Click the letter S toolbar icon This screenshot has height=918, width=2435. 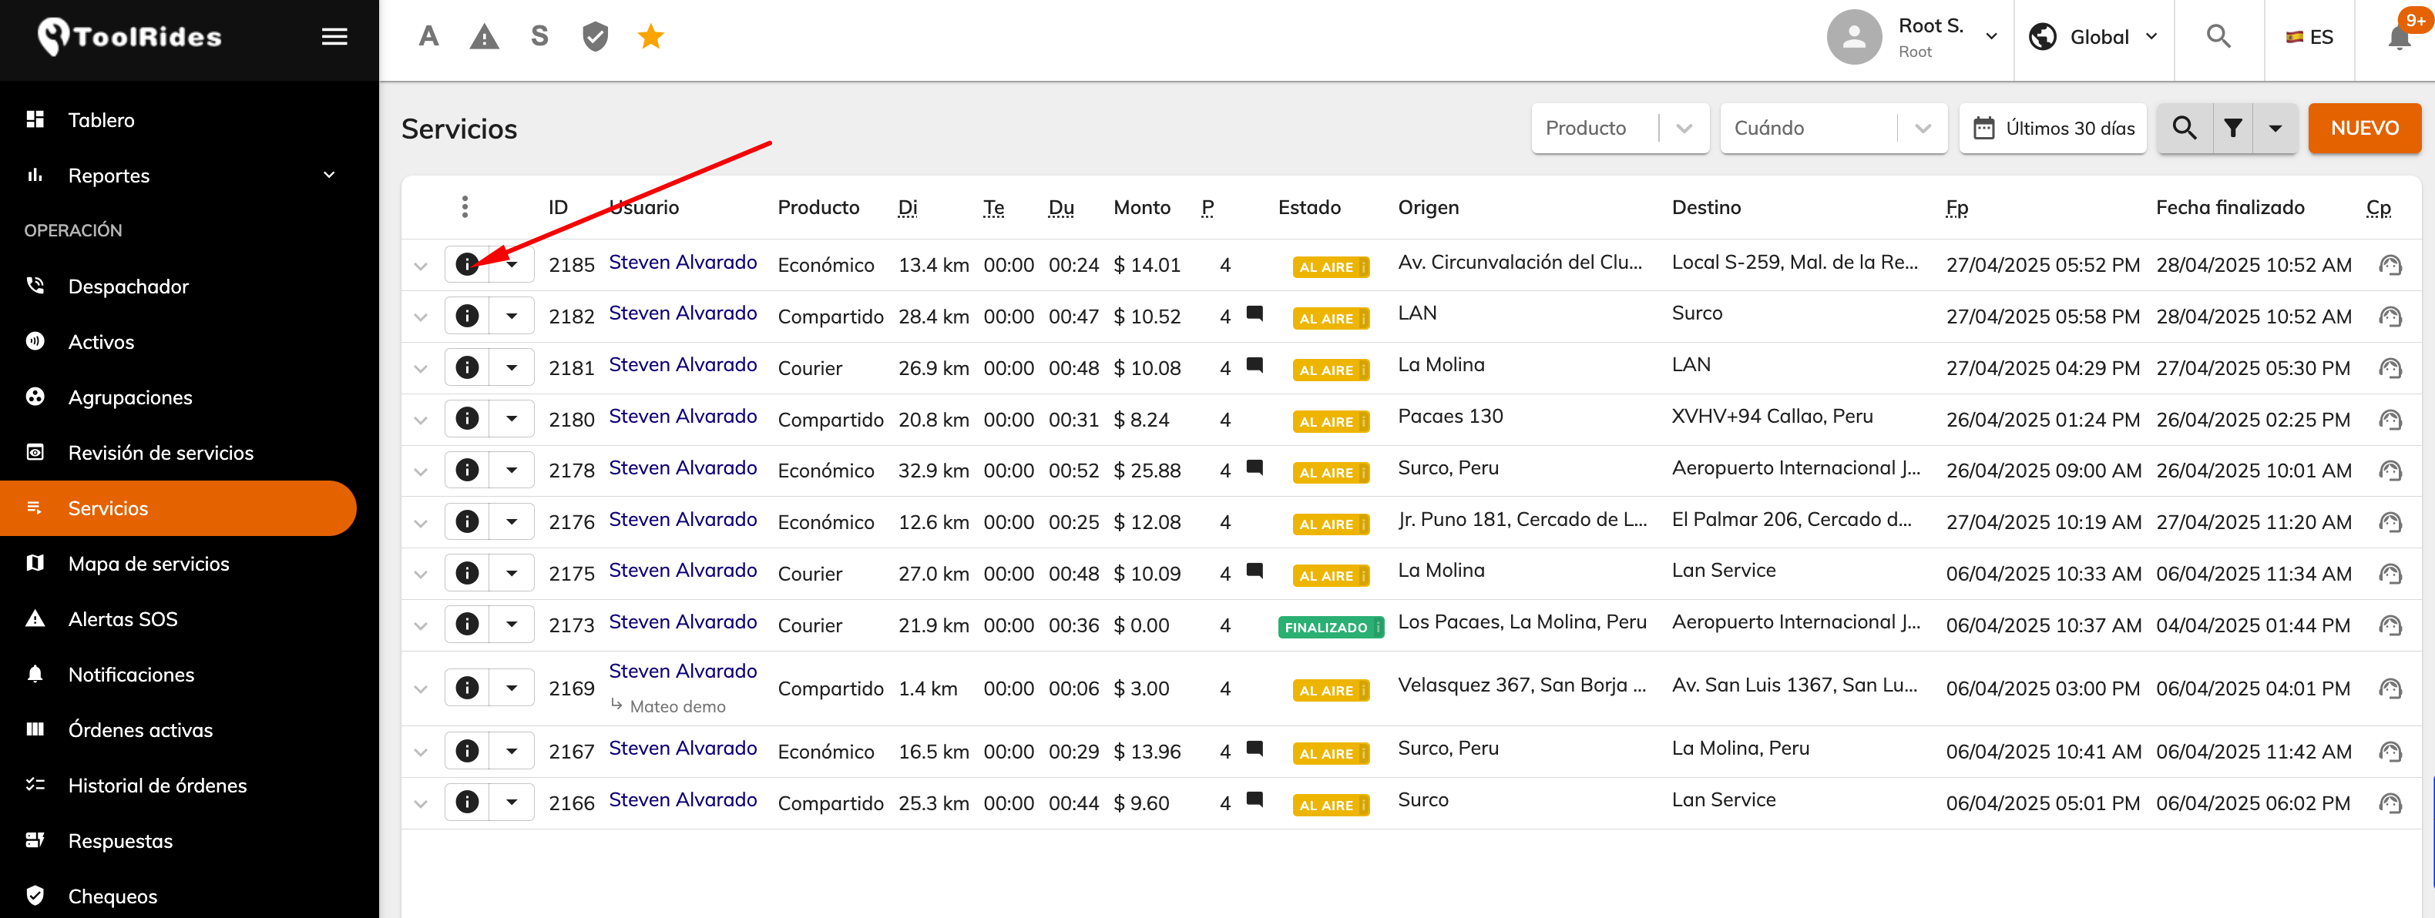539,37
